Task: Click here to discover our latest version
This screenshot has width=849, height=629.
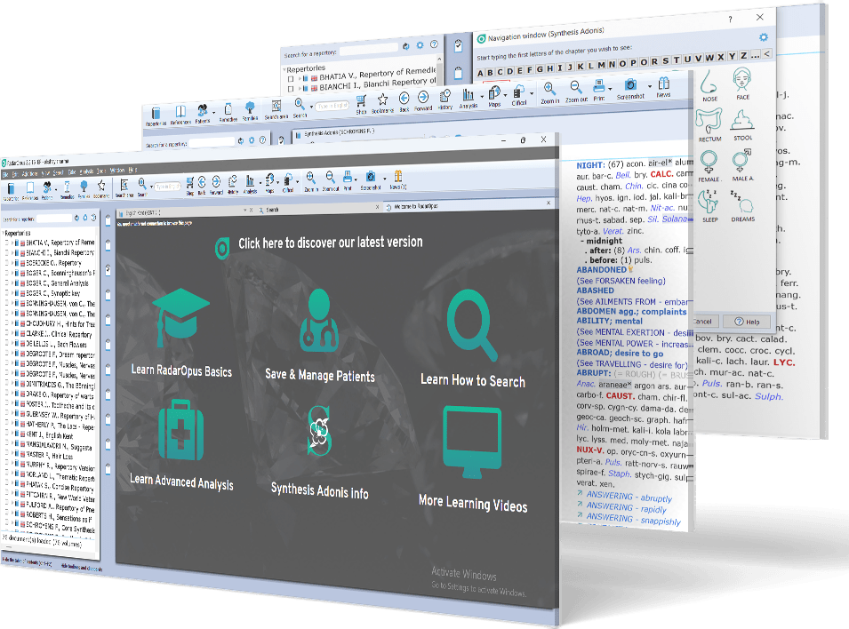Action: [x=331, y=243]
